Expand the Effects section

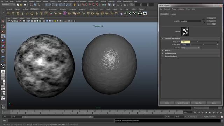click(162, 51)
